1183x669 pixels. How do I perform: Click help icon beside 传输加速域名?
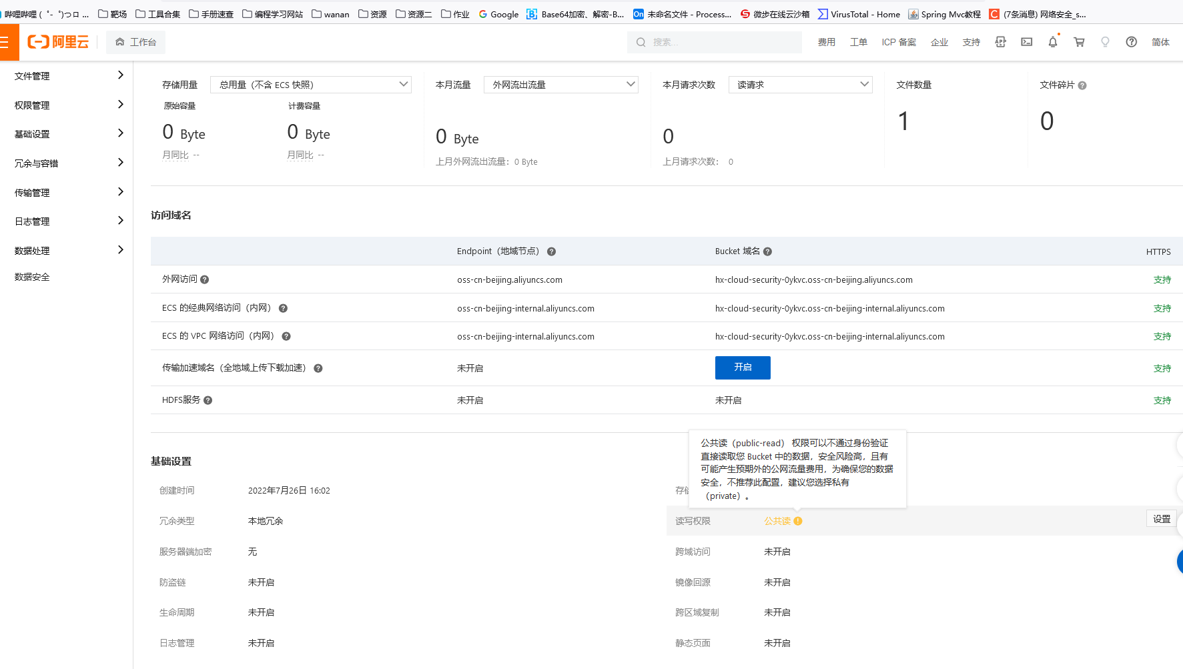click(x=318, y=368)
